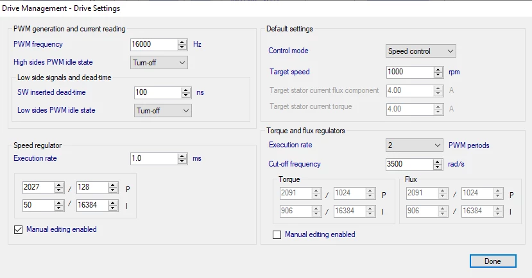Click the SW inserted dead-time label
Viewport: 532px width, 278px height.
click(x=51, y=92)
